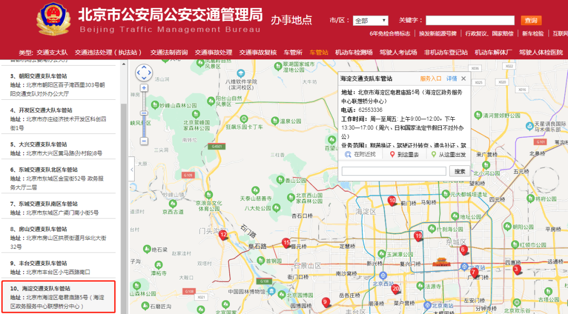Viewport: 568px width, 314px height.
Task: Select the 到这里去 route option
Action: [404, 155]
